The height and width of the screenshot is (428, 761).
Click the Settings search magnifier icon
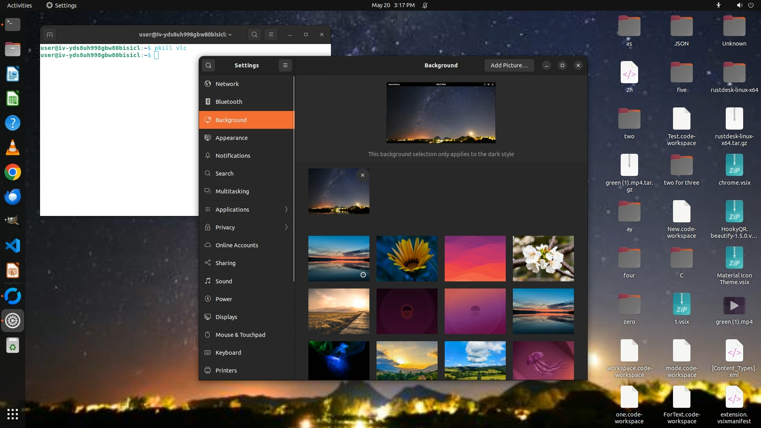pyautogui.click(x=208, y=65)
